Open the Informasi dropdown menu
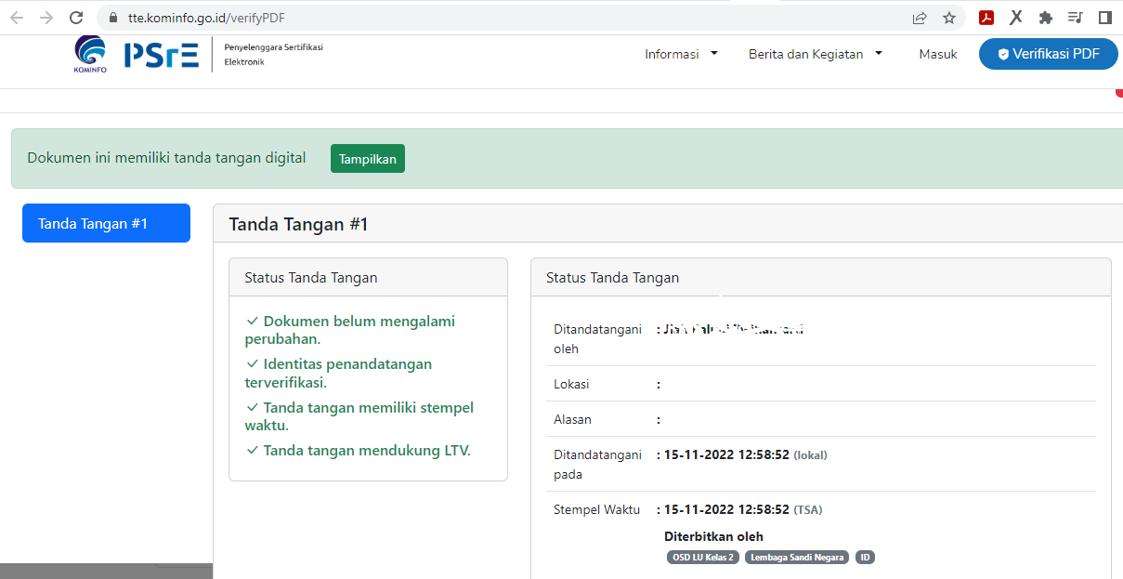The height and width of the screenshot is (579, 1123). click(x=682, y=54)
